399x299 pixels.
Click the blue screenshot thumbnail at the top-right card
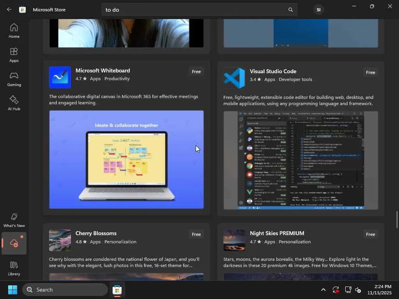click(301, 33)
